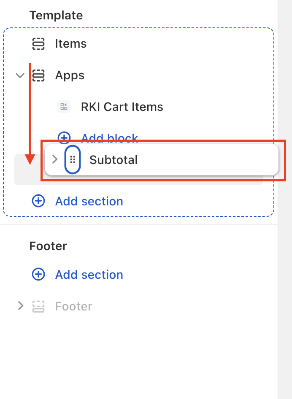
Task: Open the RKI Cart Items block
Action: click(122, 107)
